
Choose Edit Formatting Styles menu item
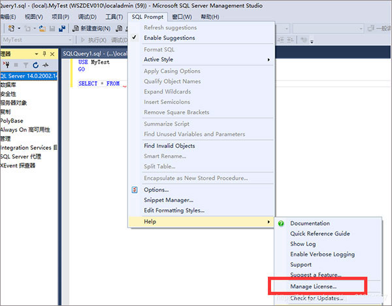click(x=201, y=211)
